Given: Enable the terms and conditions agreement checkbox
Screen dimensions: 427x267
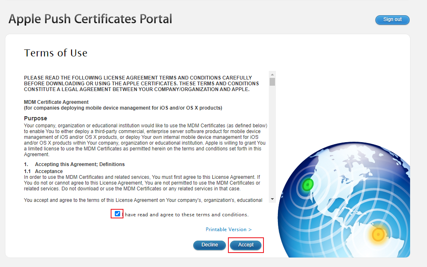Looking at the screenshot, I should point(117,213).
